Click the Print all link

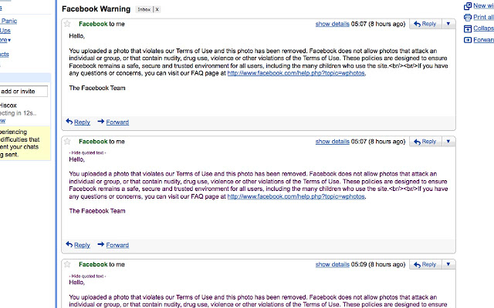[x=484, y=17]
